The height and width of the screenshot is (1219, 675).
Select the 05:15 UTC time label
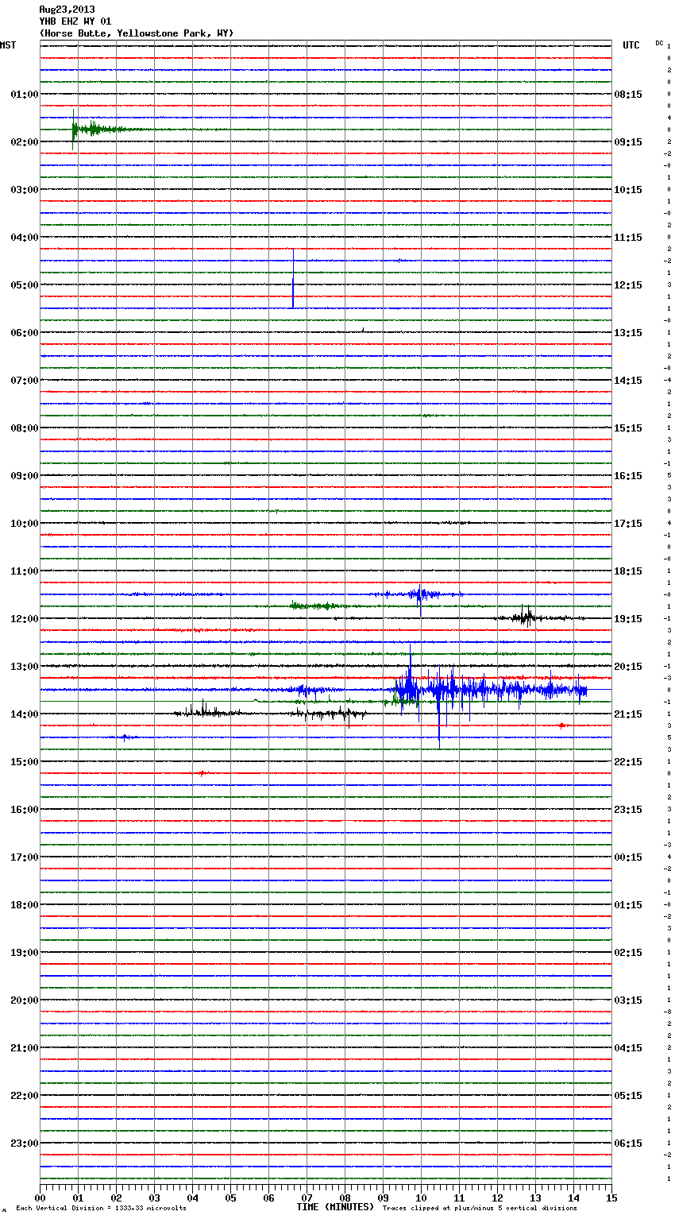(x=628, y=1096)
